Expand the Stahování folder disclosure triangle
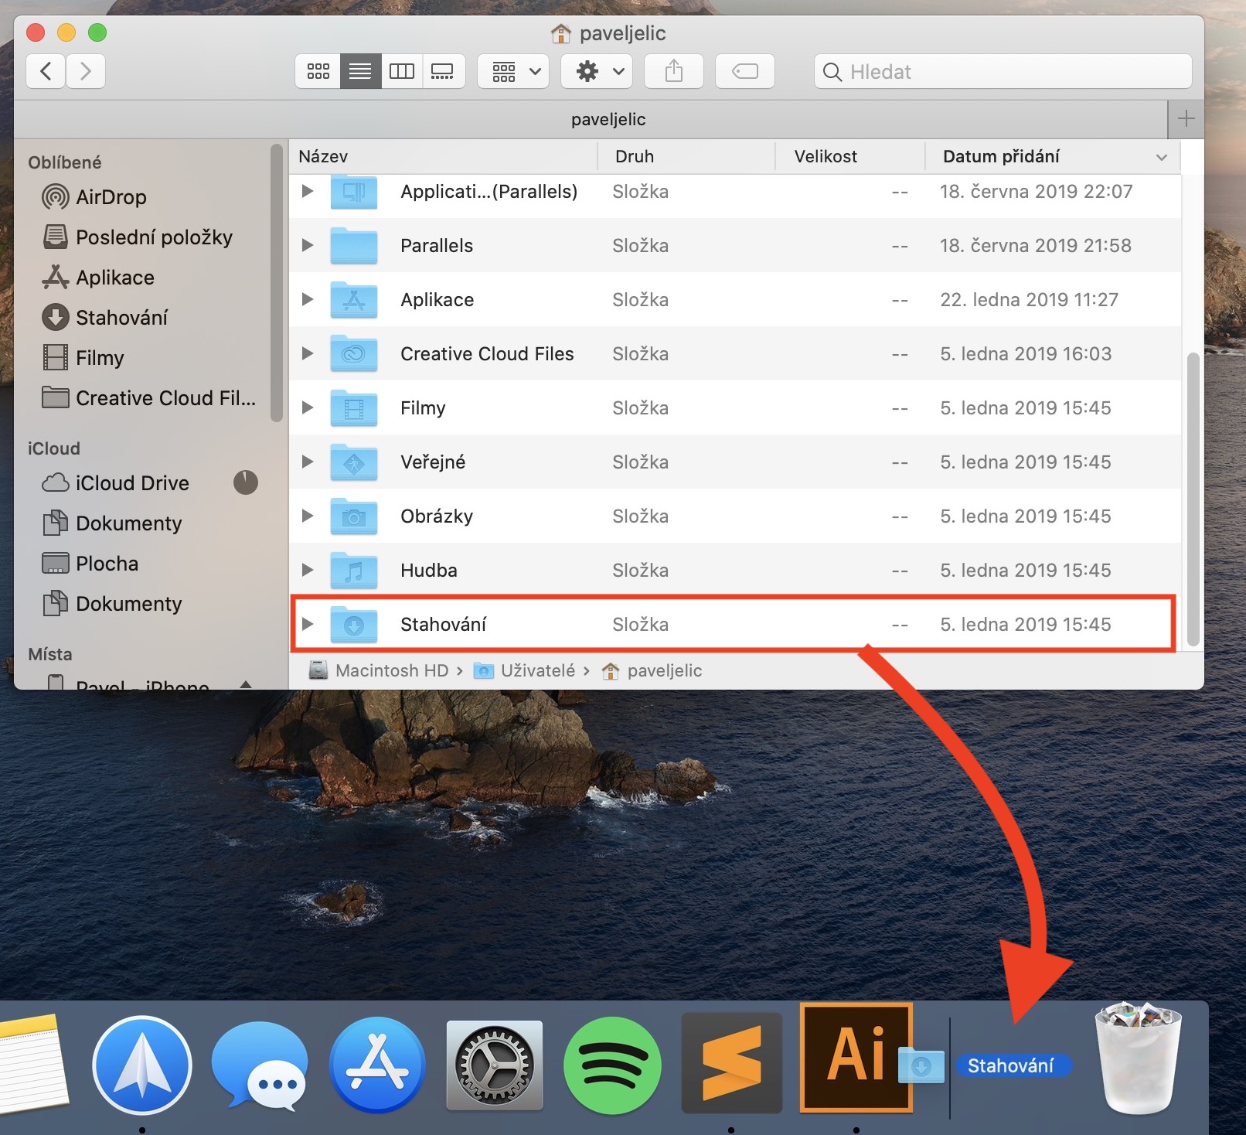The image size is (1246, 1135). tap(308, 624)
